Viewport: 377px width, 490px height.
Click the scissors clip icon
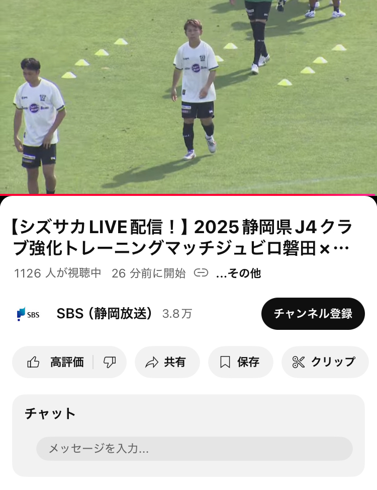coord(299,362)
